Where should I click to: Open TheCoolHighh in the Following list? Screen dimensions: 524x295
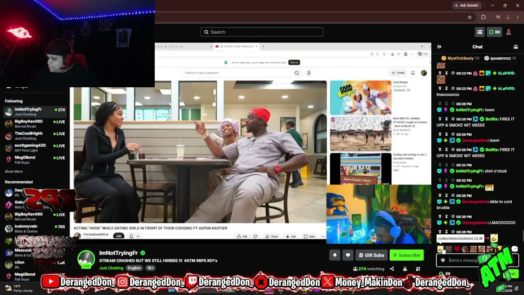(35, 136)
